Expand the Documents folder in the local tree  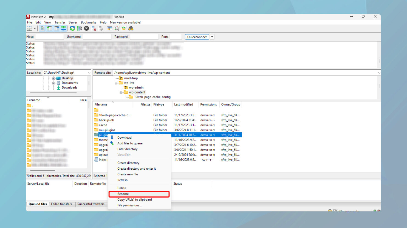54,83
